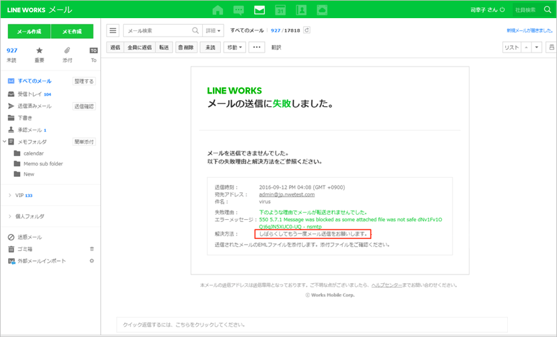Expand the VIP folder section
The image size is (557, 337).
tap(9, 195)
